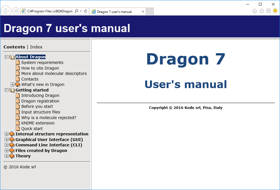Expand Files created by Dragon section
Screen dimensions: 280x190
6,151
